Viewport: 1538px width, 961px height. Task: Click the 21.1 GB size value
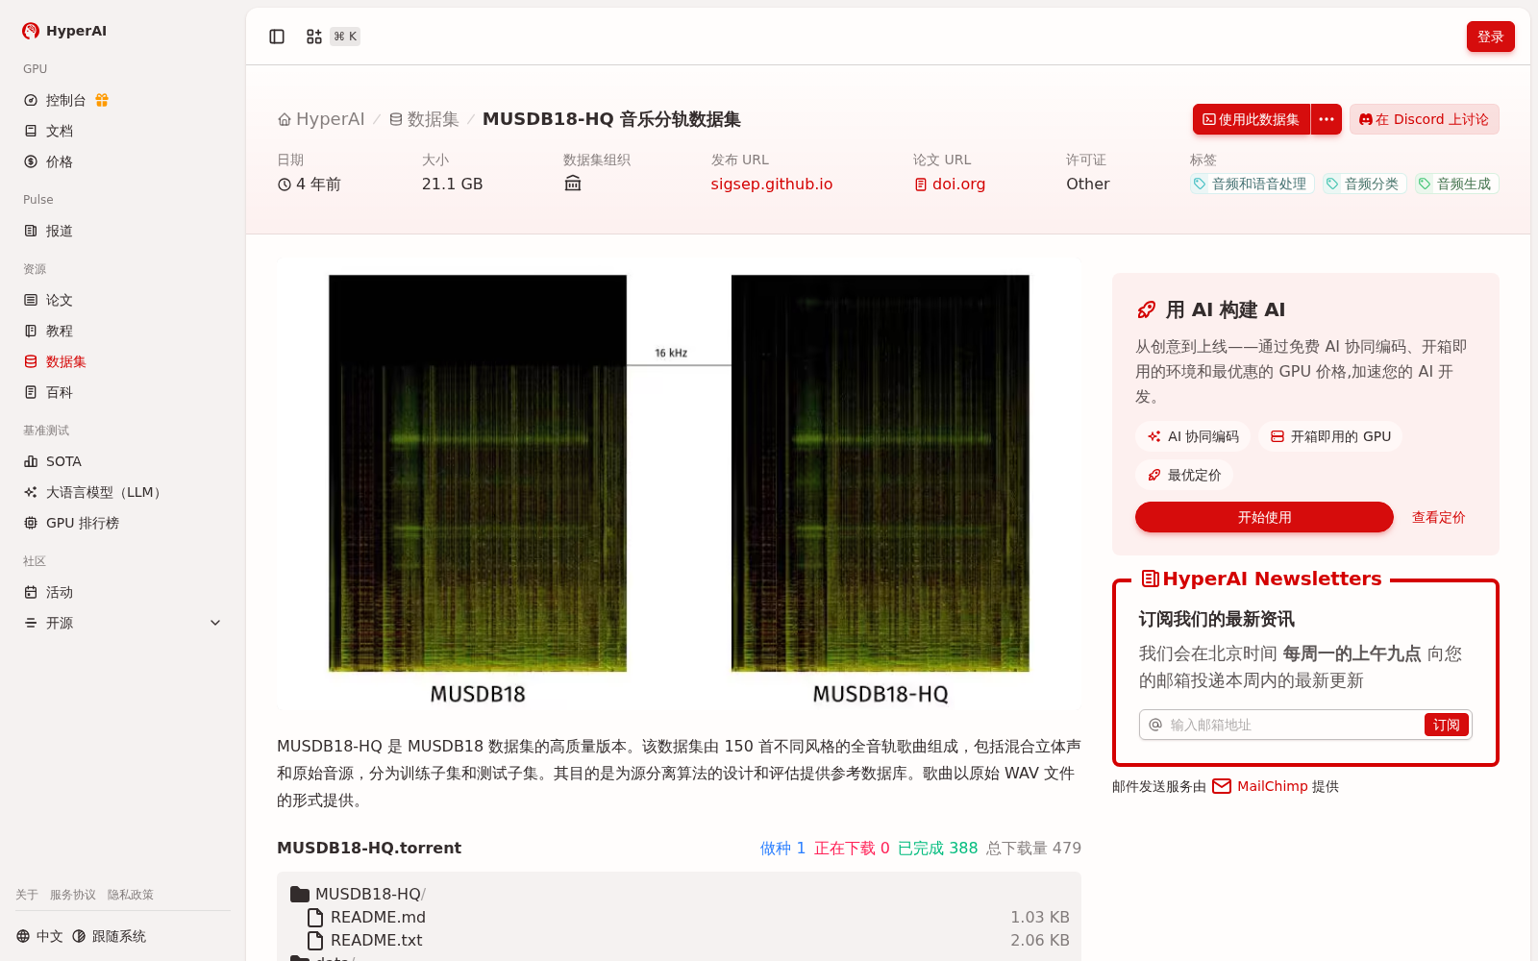452,184
